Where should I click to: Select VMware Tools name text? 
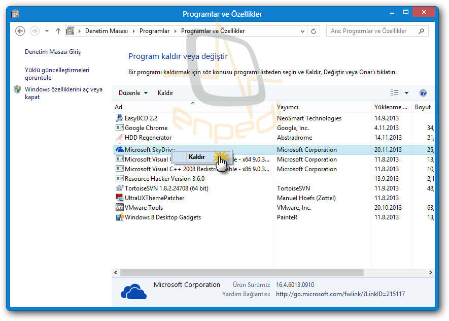click(144, 208)
